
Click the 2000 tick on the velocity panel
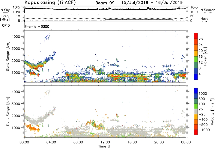point(16,116)
